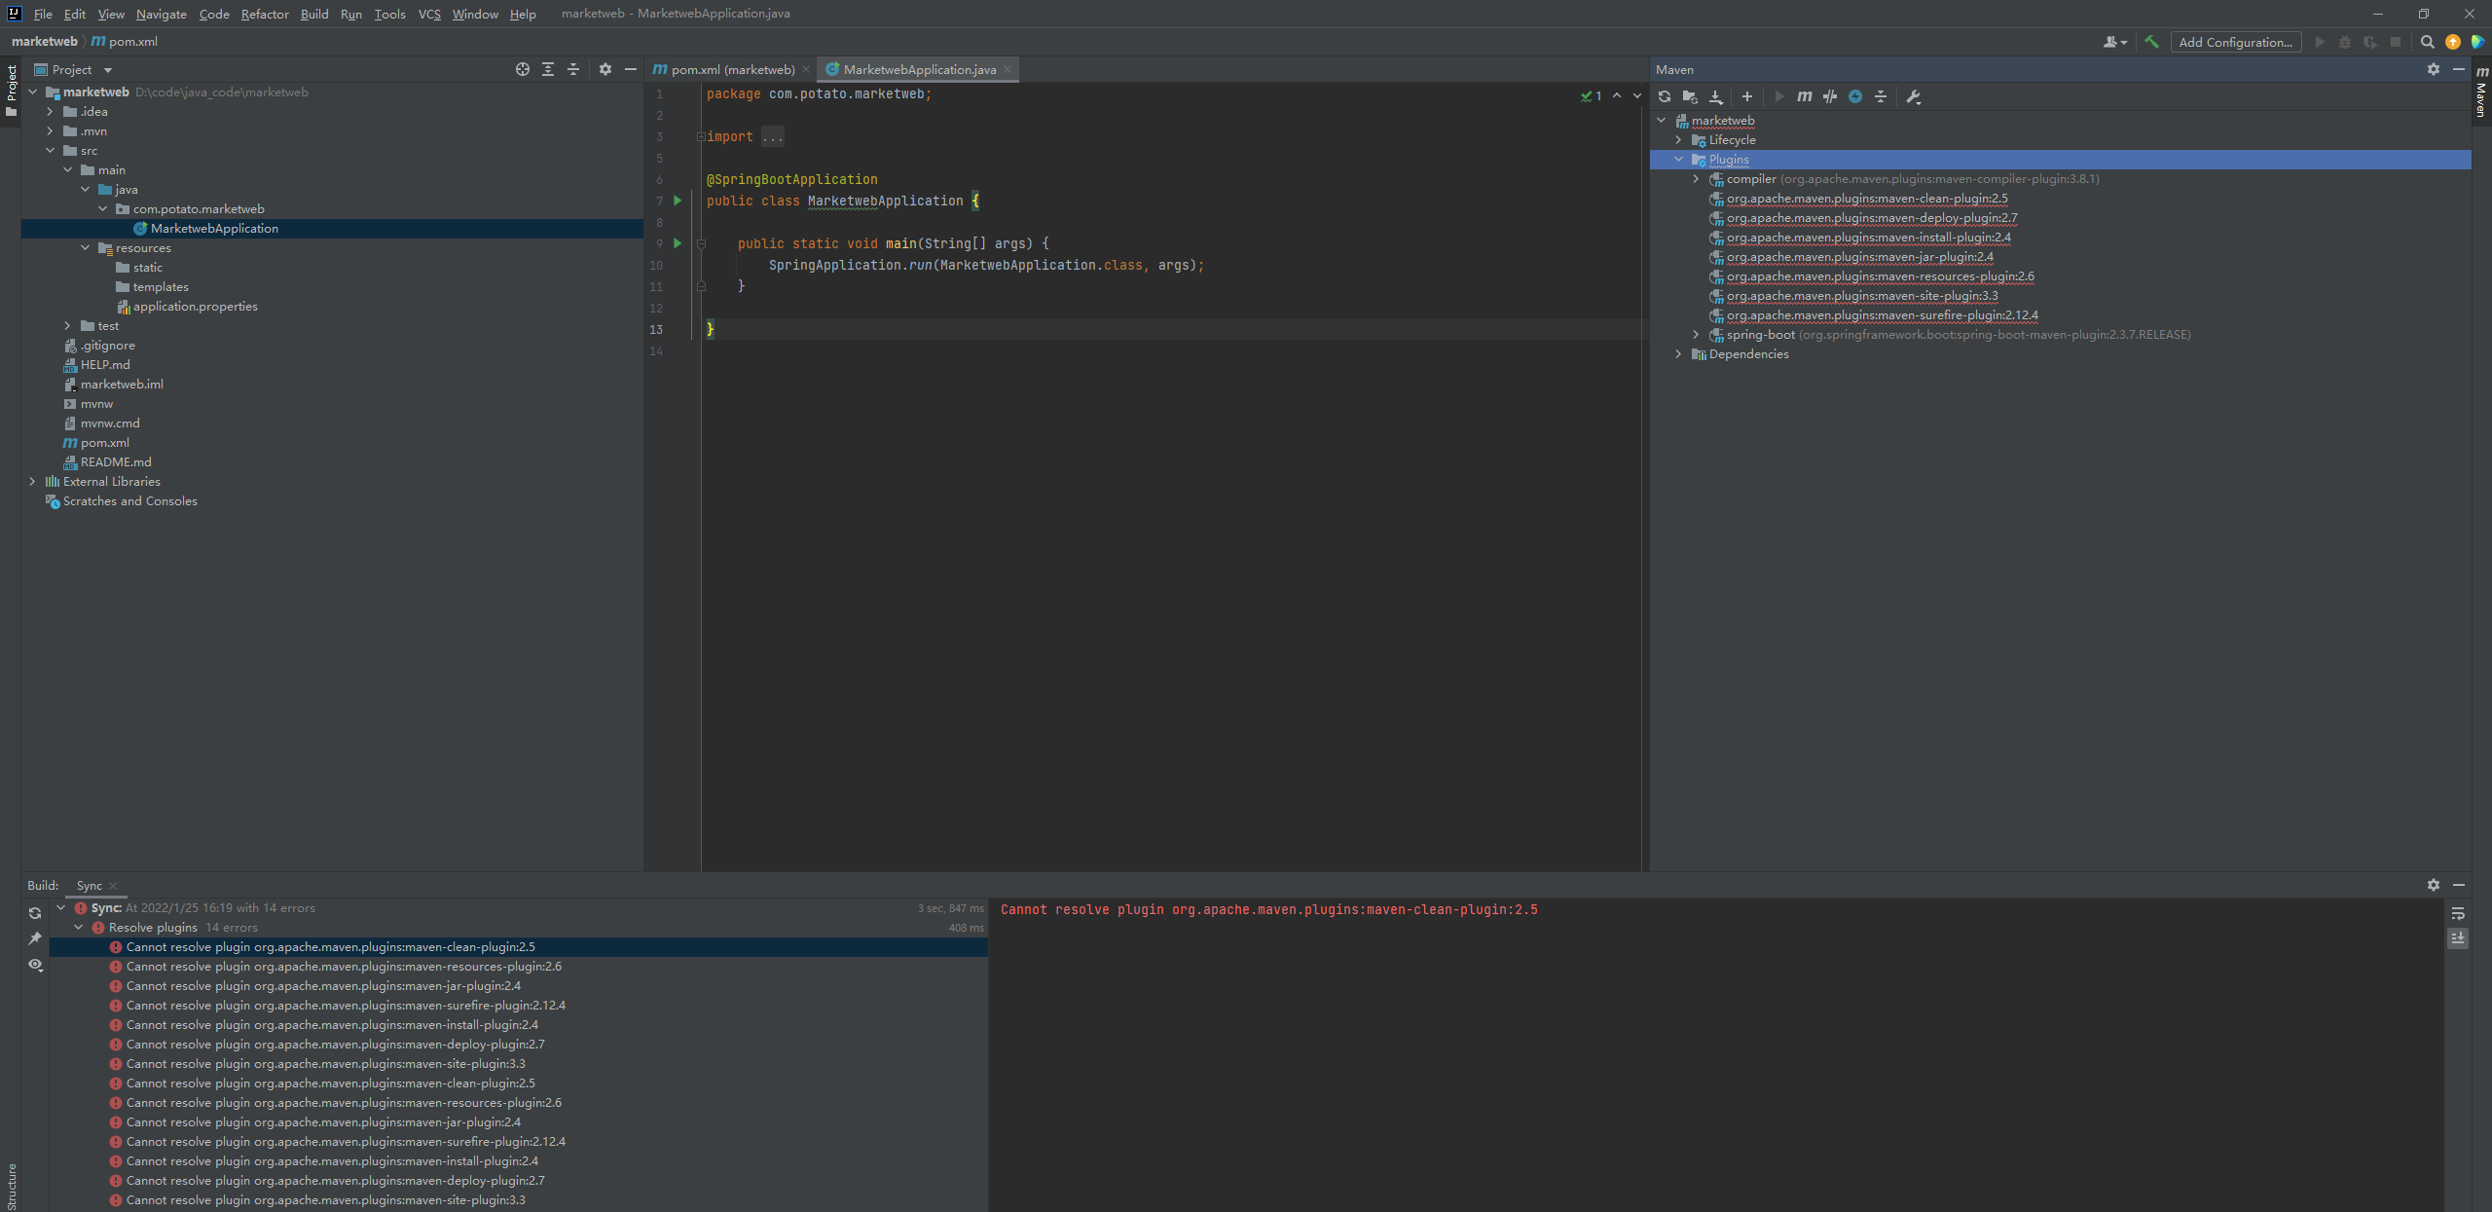2492x1212 pixels.
Task: Open maven-surefire-plugin:2.12.4 in Maven tree
Action: 1882,315
